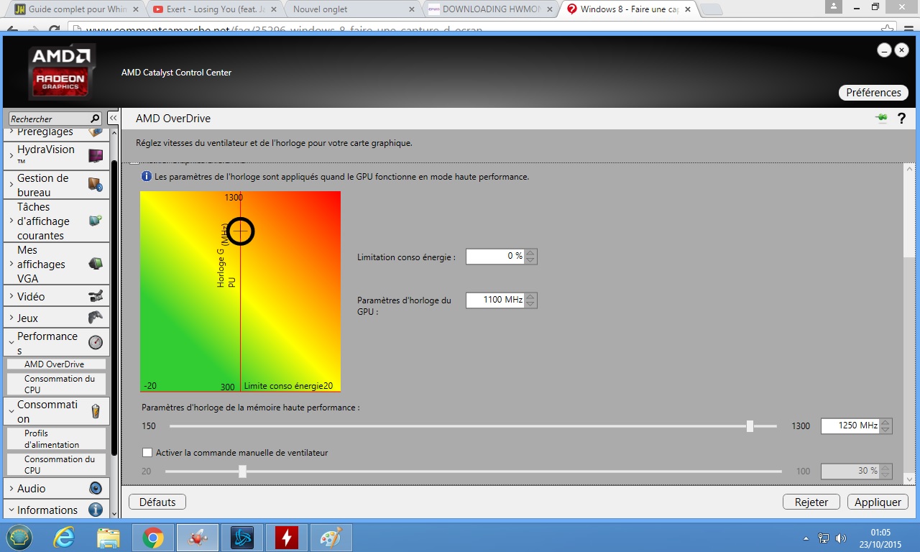Click the fan speed slider handle
920x552 pixels.
[242, 471]
